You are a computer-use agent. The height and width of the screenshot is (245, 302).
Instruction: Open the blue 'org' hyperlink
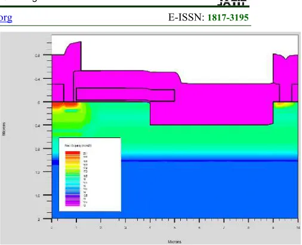[6, 18]
